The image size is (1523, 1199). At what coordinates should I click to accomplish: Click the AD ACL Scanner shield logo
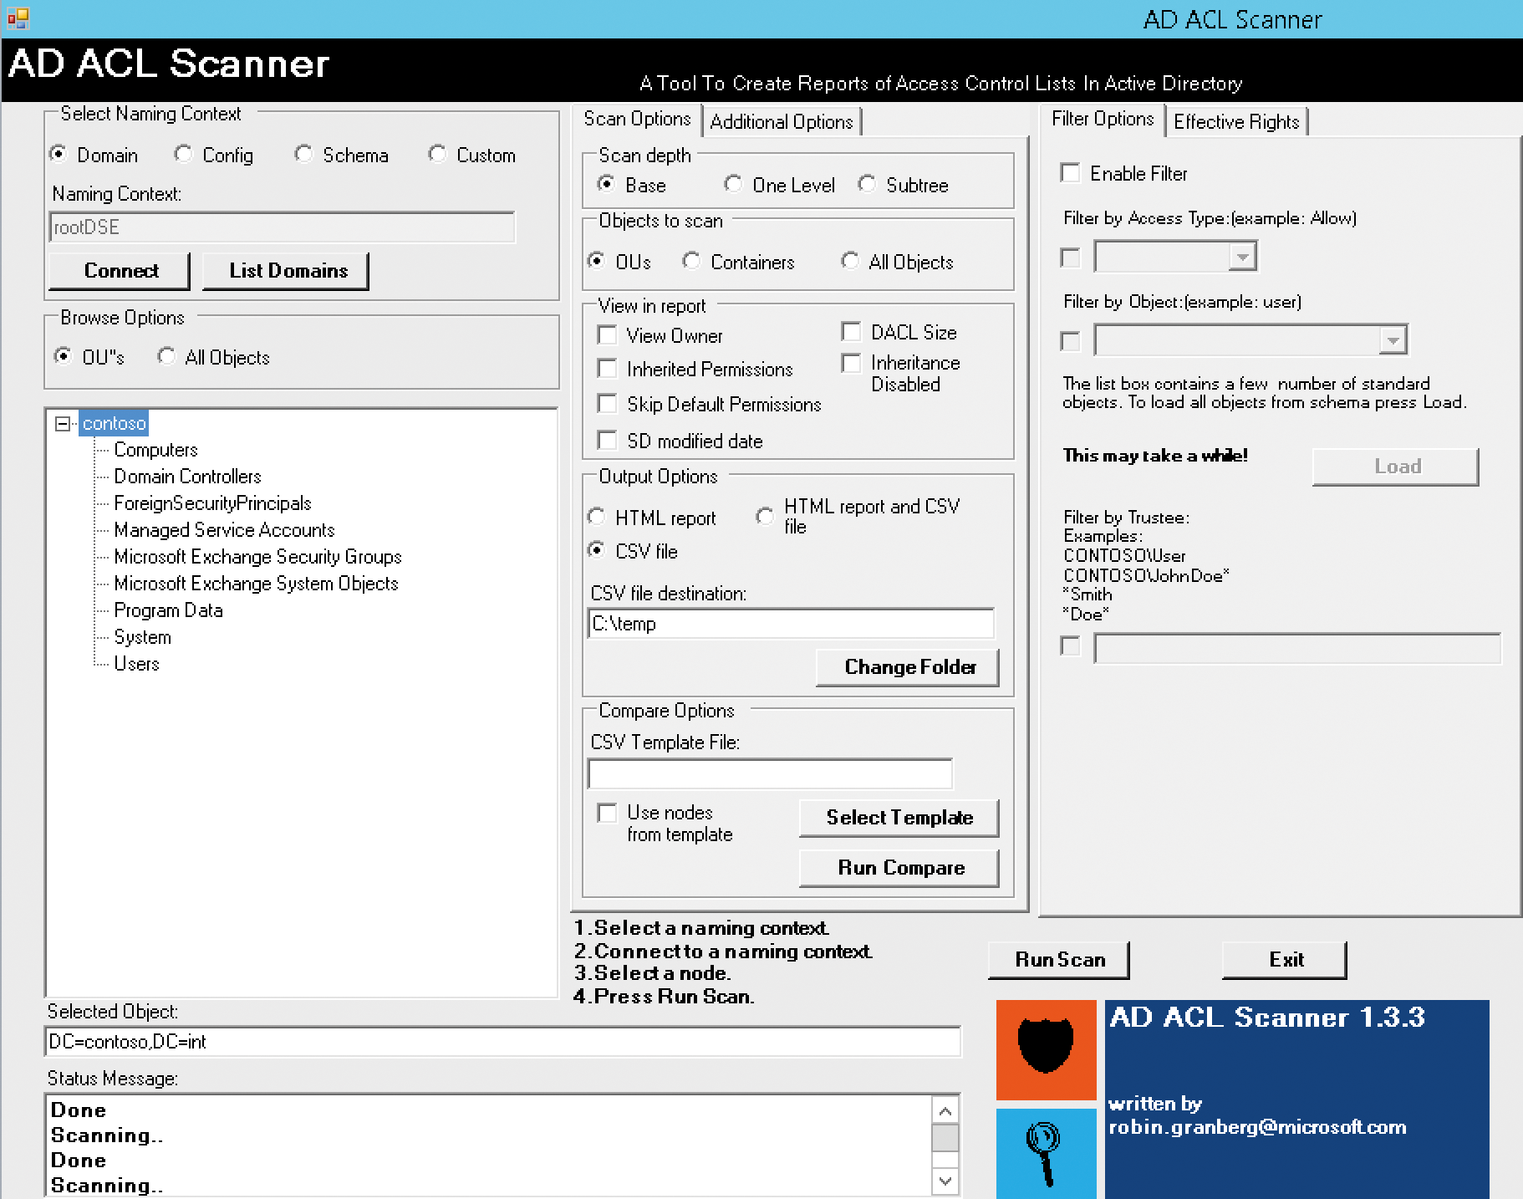tap(1044, 1049)
